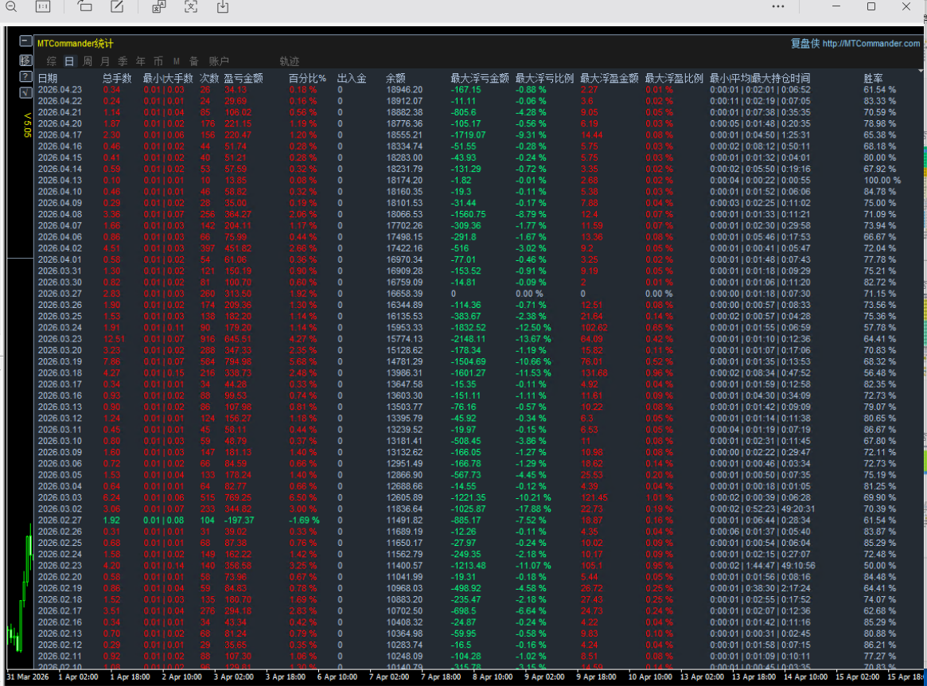Click the V 5.05 version label

click(x=27, y=125)
